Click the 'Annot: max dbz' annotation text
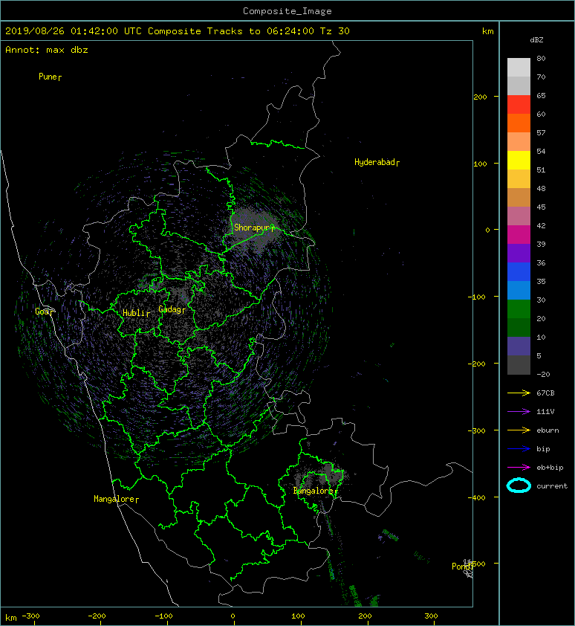The height and width of the screenshot is (626, 575). pos(47,50)
